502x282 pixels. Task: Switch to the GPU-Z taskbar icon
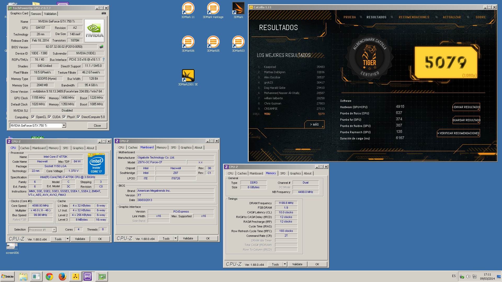click(102, 277)
